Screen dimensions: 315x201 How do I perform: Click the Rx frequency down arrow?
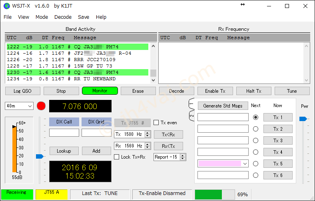148,147
